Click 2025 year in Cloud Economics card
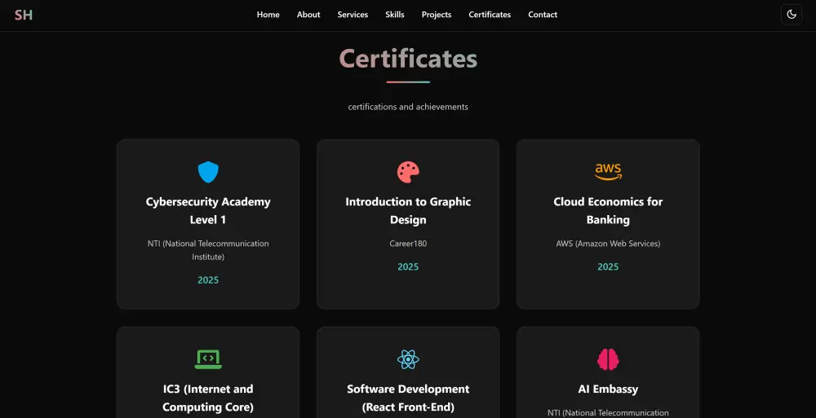Viewport: 816px width, 418px height. pyautogui.click(x=608, y=266)
